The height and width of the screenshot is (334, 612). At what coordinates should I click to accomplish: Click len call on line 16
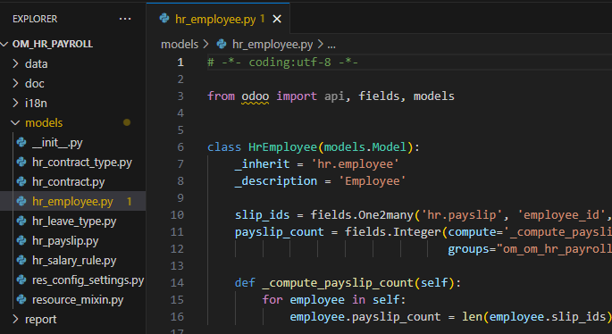(x=473, y=316)
